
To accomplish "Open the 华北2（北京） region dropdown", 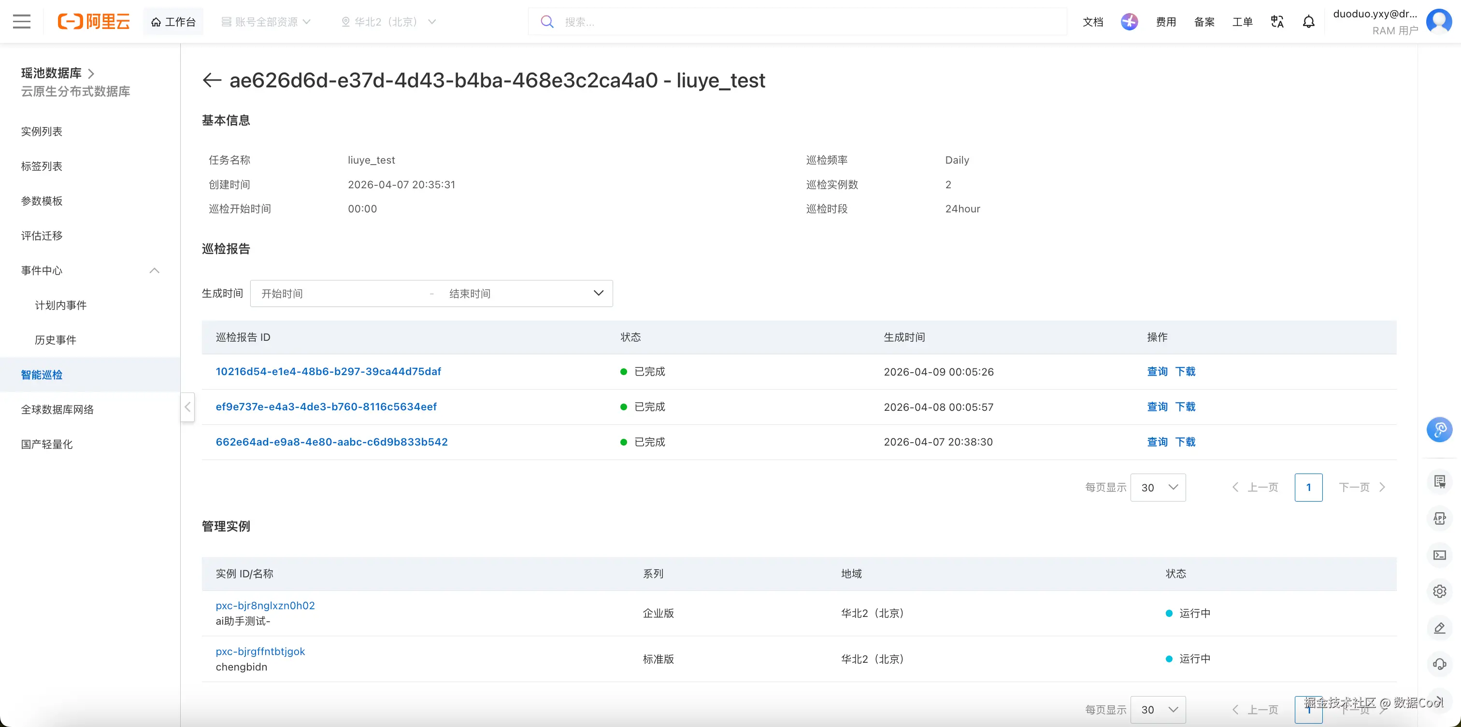I will pyautogui.click(x=388, y=22).
